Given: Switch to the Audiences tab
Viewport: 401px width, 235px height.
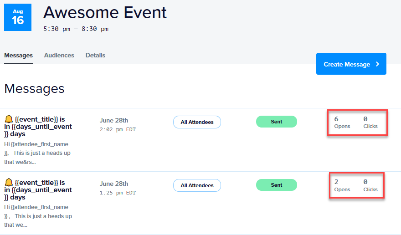Looking at the screenshot, I should pyautogui.click(x=59, y=55).
